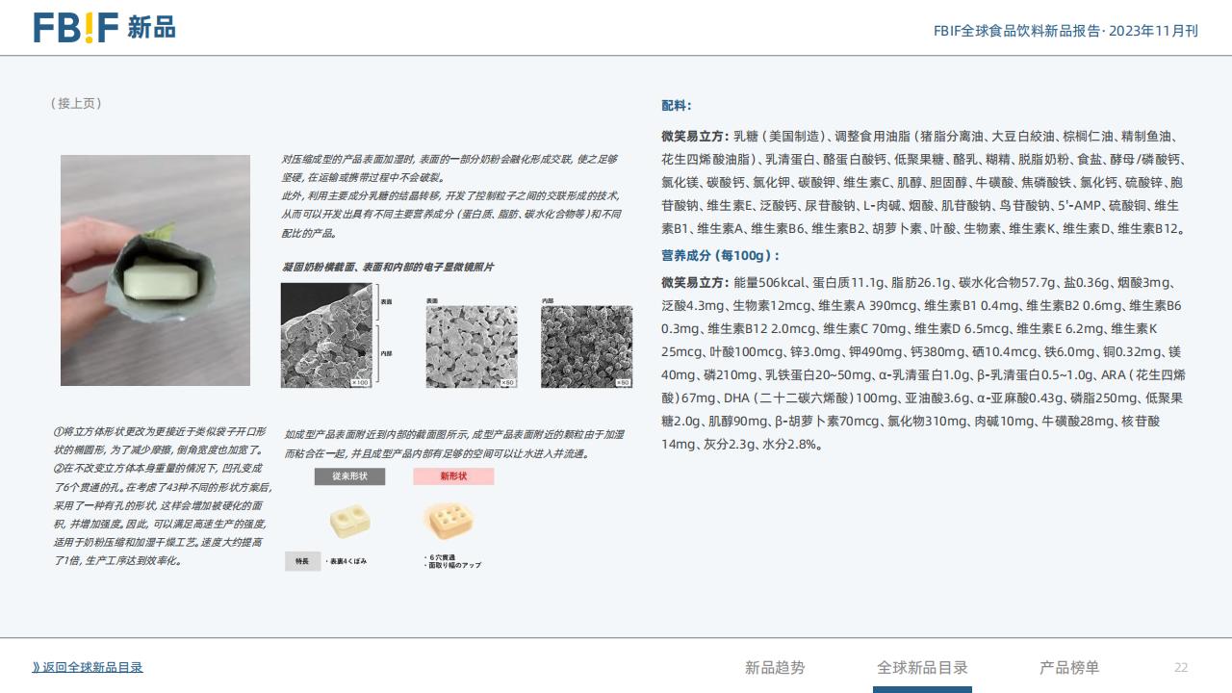Screen dimensions: 1232x693
Task: Select the 全球新品目录 tab
Action: tap(922, 667)
